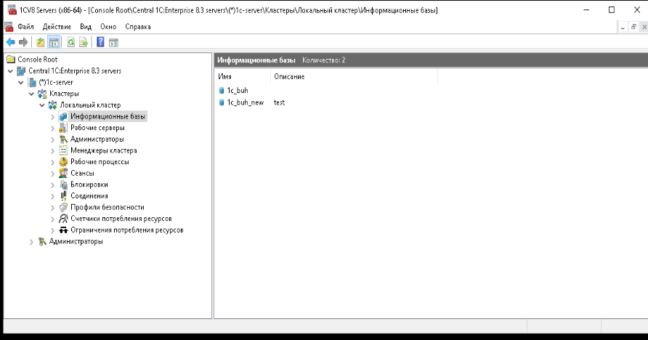Collapse the Central 1C:Enterprise 8.3 servers node
The height and width of the screenshot is (340, 648).
pyautogui.click(x=10, y=71)
